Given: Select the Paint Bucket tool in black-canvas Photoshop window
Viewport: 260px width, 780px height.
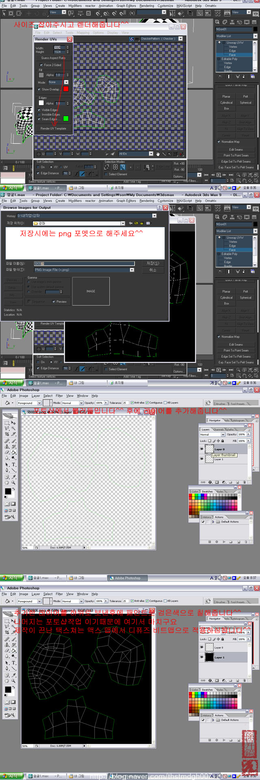Looking at the screenshot, I should [x=13, y=650].
